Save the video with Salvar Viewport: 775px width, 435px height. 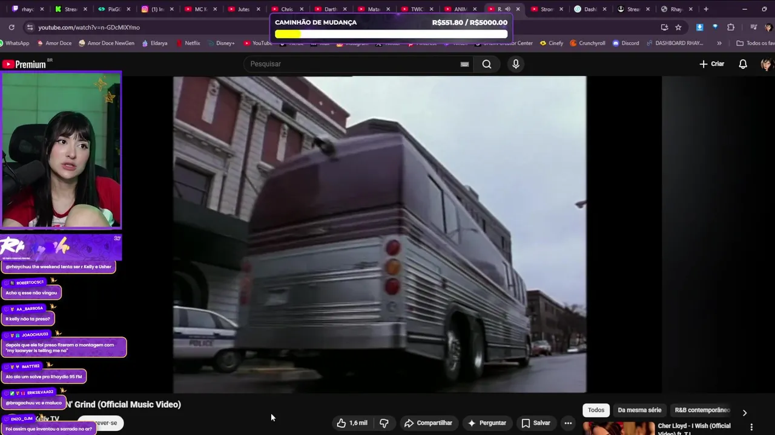point(536,423)
